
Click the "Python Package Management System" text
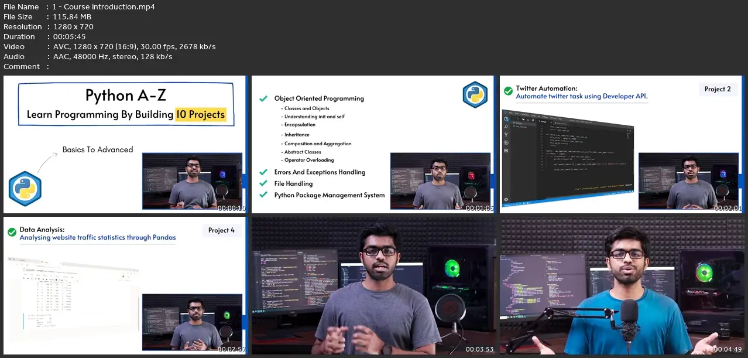click(x=330, y=195)
